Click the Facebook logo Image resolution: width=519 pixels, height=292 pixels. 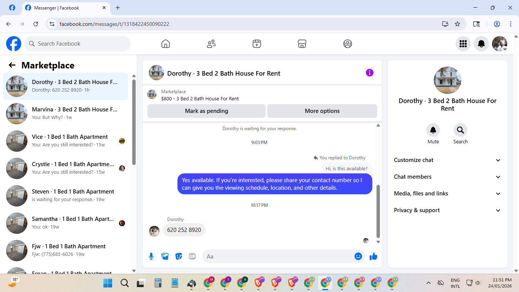pos(14,44)
